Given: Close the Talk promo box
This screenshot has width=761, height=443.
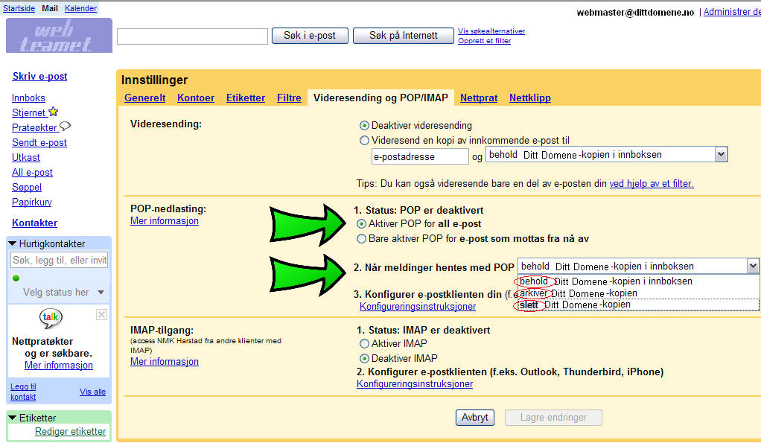Looking at the screenshot, I should pos(101,314).
